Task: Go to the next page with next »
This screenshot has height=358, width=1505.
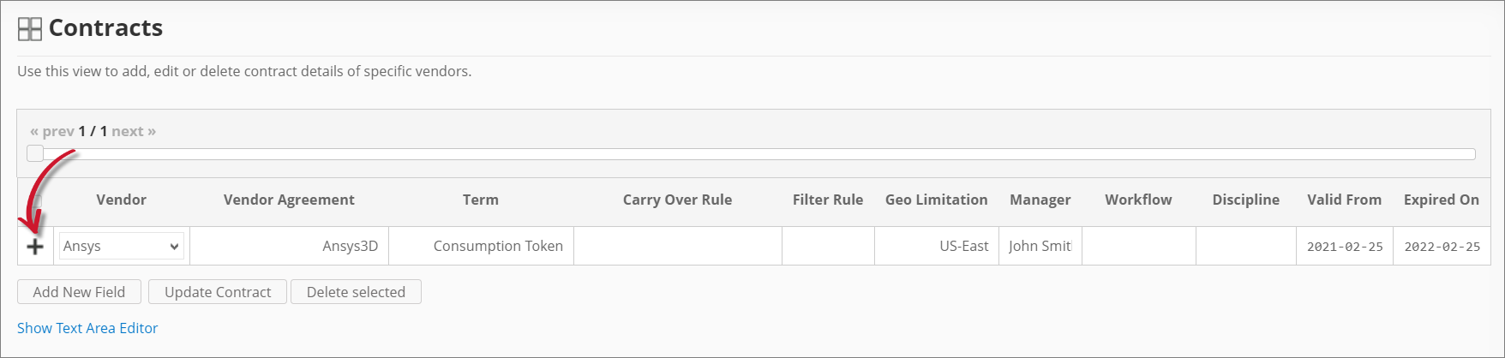Action: point(134,131)
